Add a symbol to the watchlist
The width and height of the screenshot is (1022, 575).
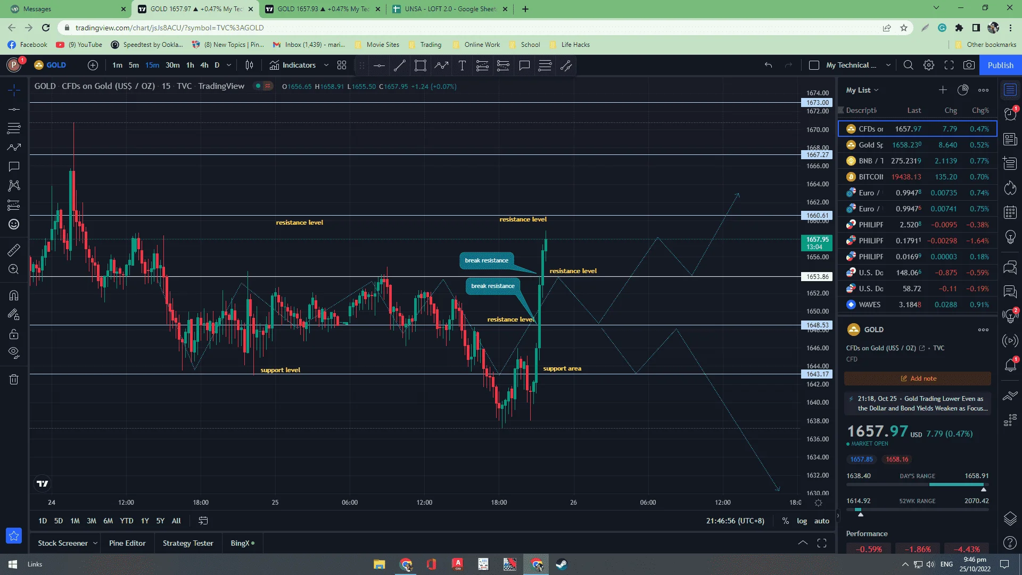click(x=943, y=90)
